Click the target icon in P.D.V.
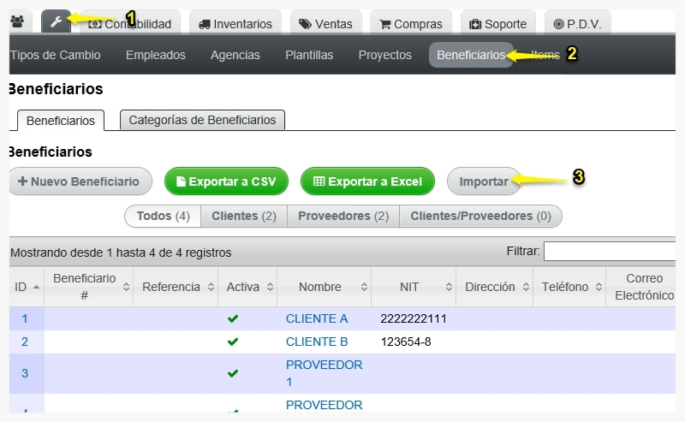Screen dimensions: 685x422 (559, 24)
